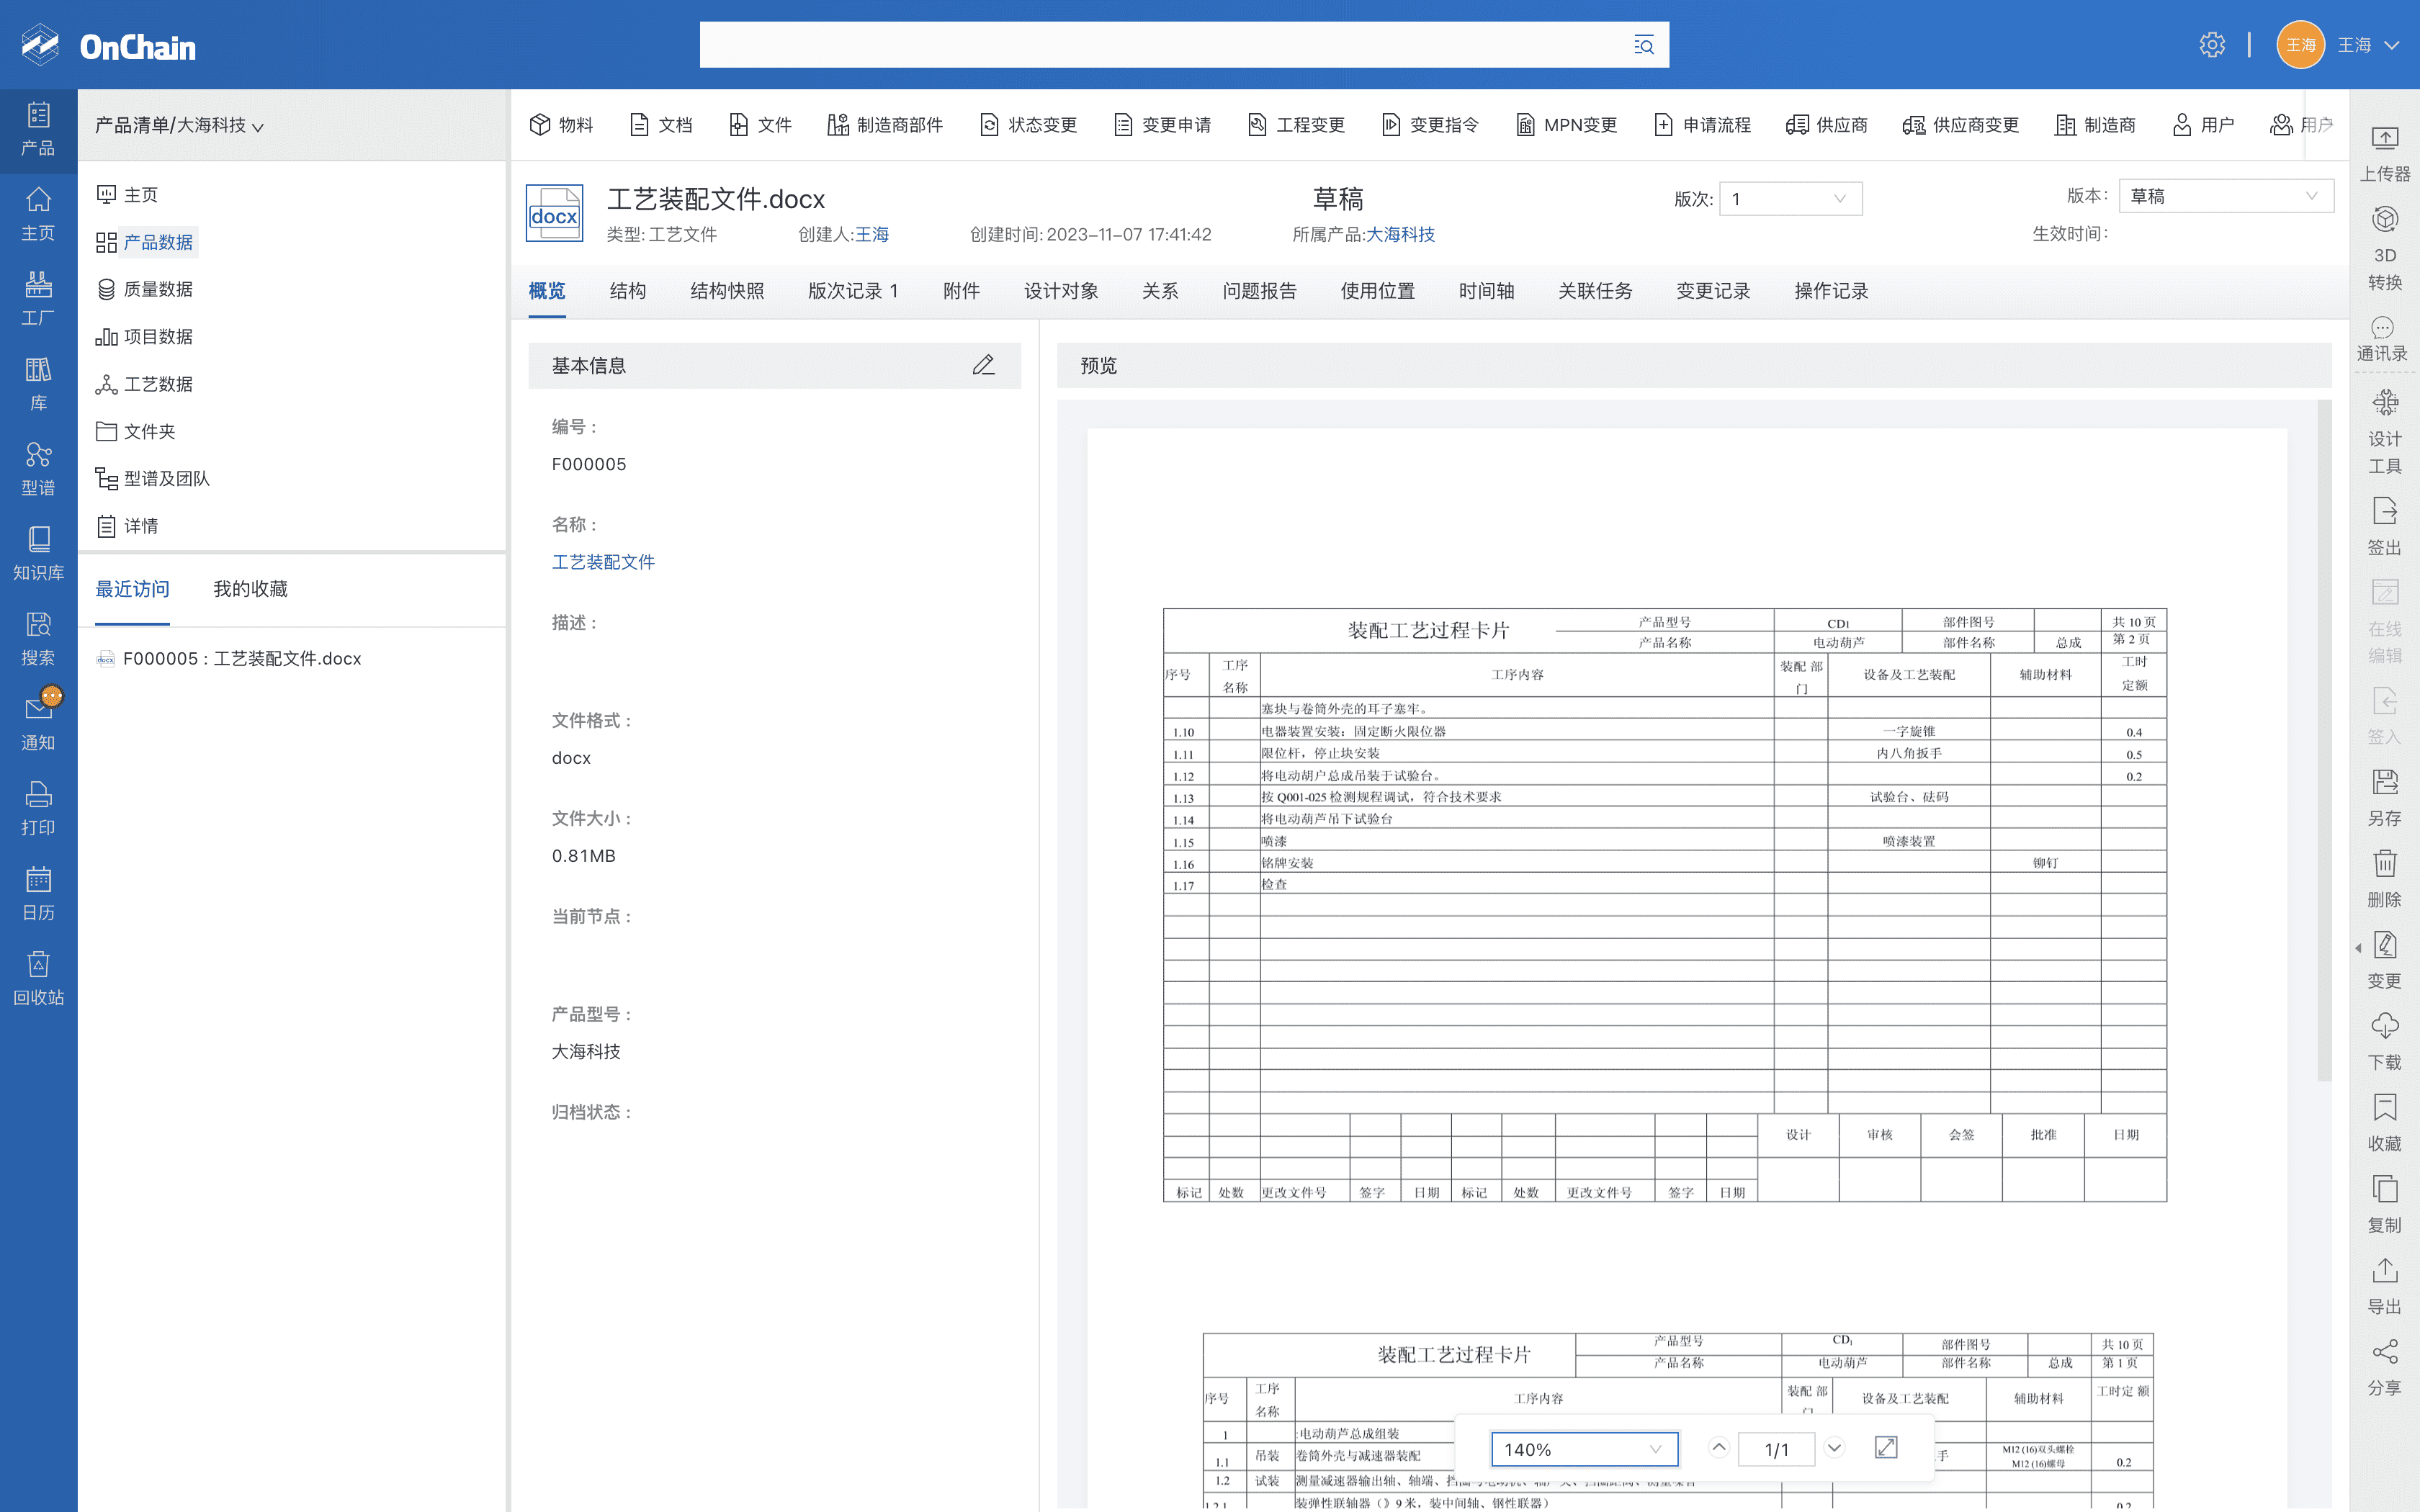
Task: Click the preview vertical scrollbar
Action: [x=2324, y=740]
